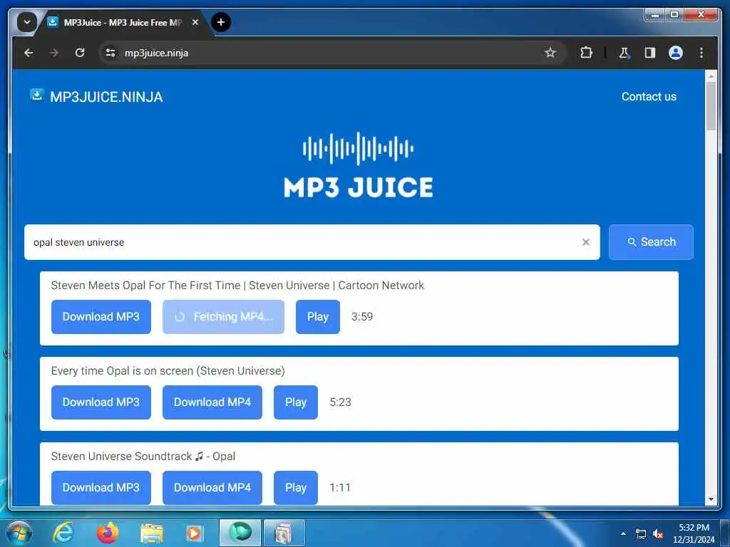The height and width of the screenshot is (547, 730).
Task: Open the MP3JUICE.NINJA home link
Action: click(x=106, y=97)
